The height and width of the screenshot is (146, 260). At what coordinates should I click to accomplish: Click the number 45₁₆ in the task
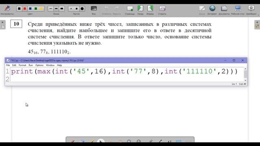(x=32, y=52)
